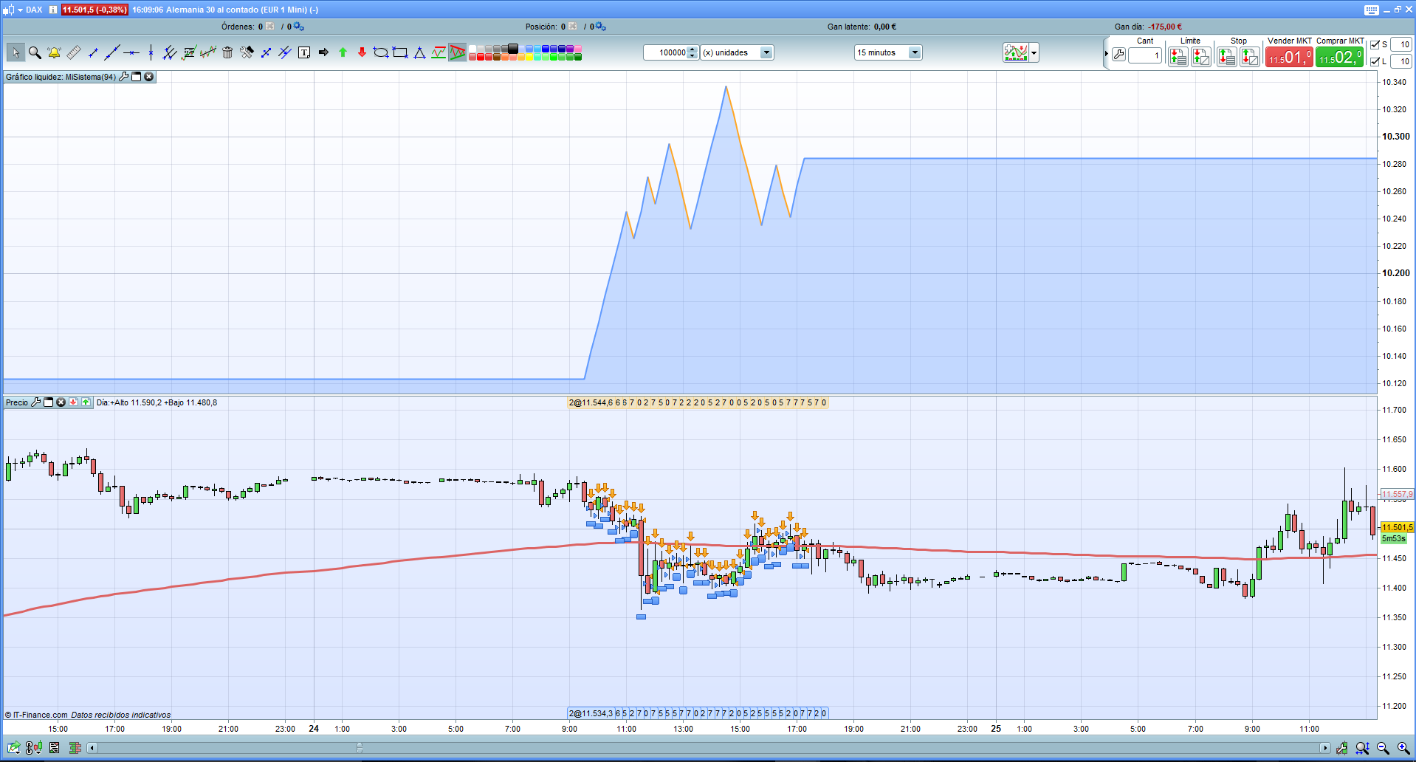Select the text annotation tool
The height and width of the screenshot is (762, 1416).
click(x=304, y=52)
